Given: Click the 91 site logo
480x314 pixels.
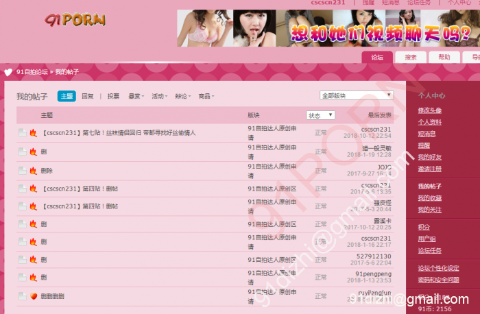Looking at the screenshot, I should click(75, 21).
